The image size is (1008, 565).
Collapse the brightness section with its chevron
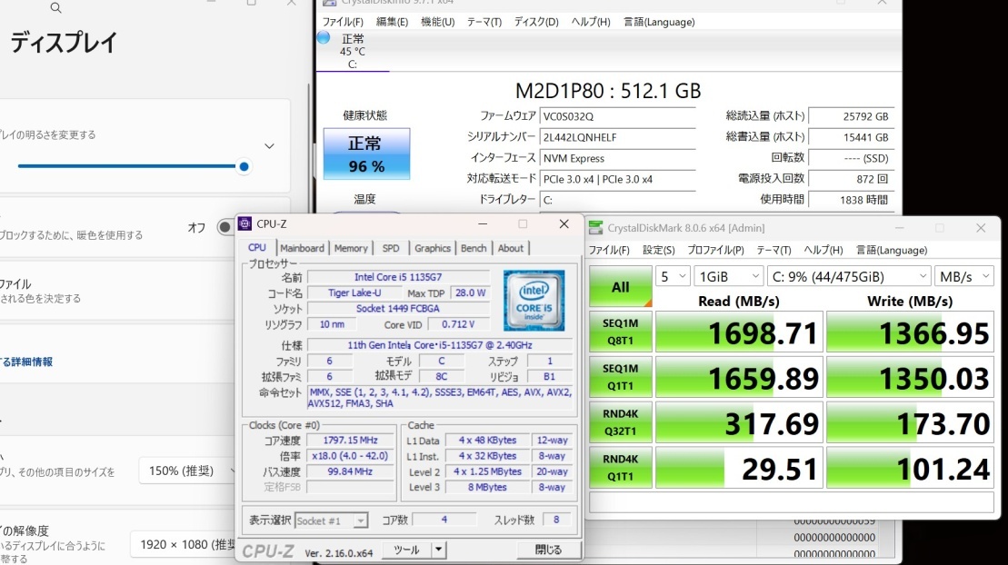tap(268, 145)
